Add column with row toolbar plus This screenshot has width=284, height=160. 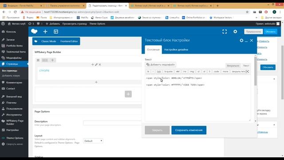52,60
